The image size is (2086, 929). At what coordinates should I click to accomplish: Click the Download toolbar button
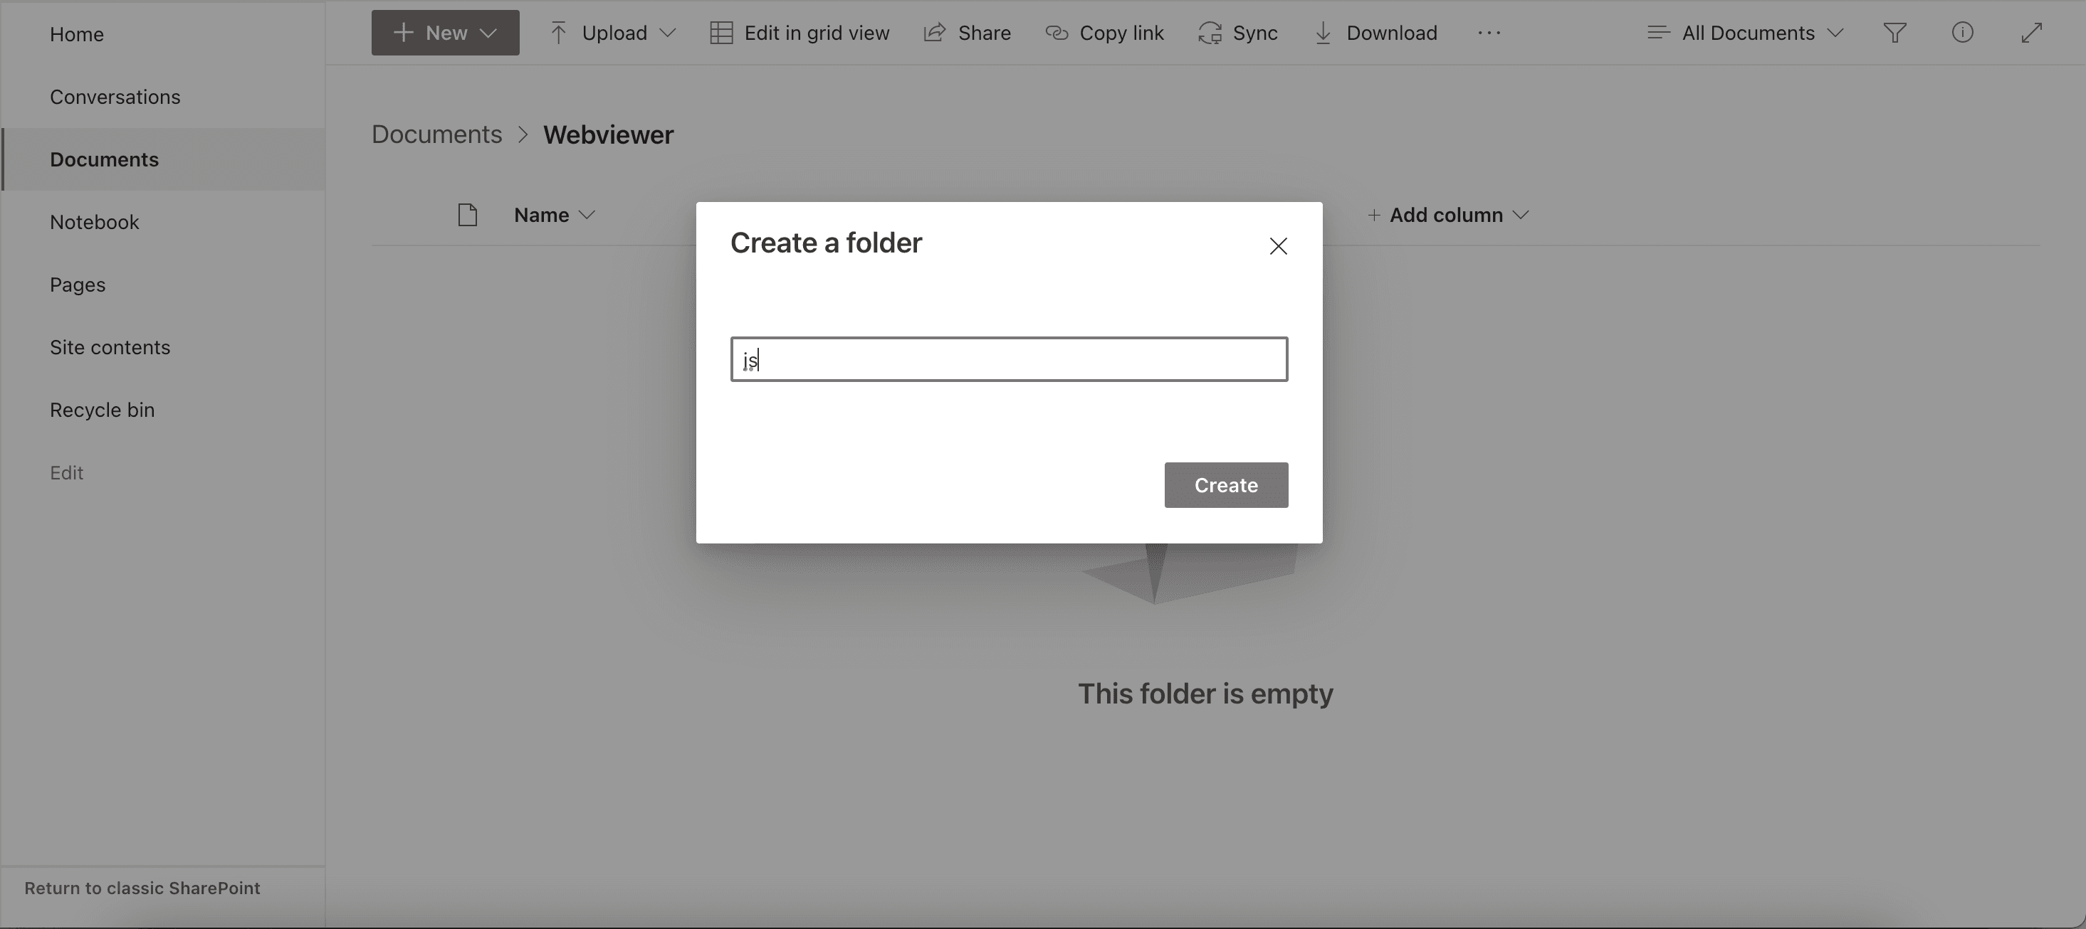[1375, 33]
